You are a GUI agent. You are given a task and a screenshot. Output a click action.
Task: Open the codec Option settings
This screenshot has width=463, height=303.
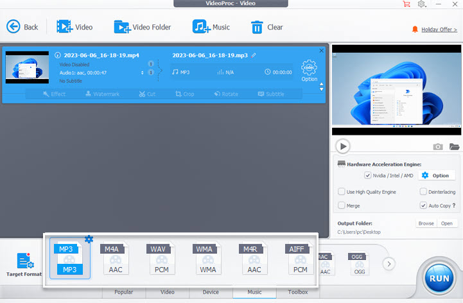pyautogui.click(x=309, y=71)
